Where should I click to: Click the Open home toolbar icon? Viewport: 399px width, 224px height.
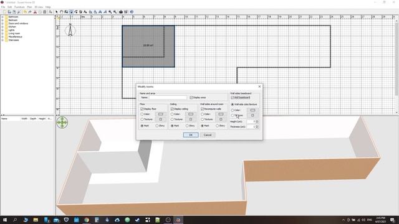click(x=9, y=12)
